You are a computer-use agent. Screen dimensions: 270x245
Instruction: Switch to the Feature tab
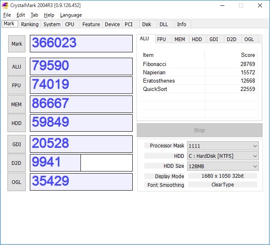pos(91,24)
